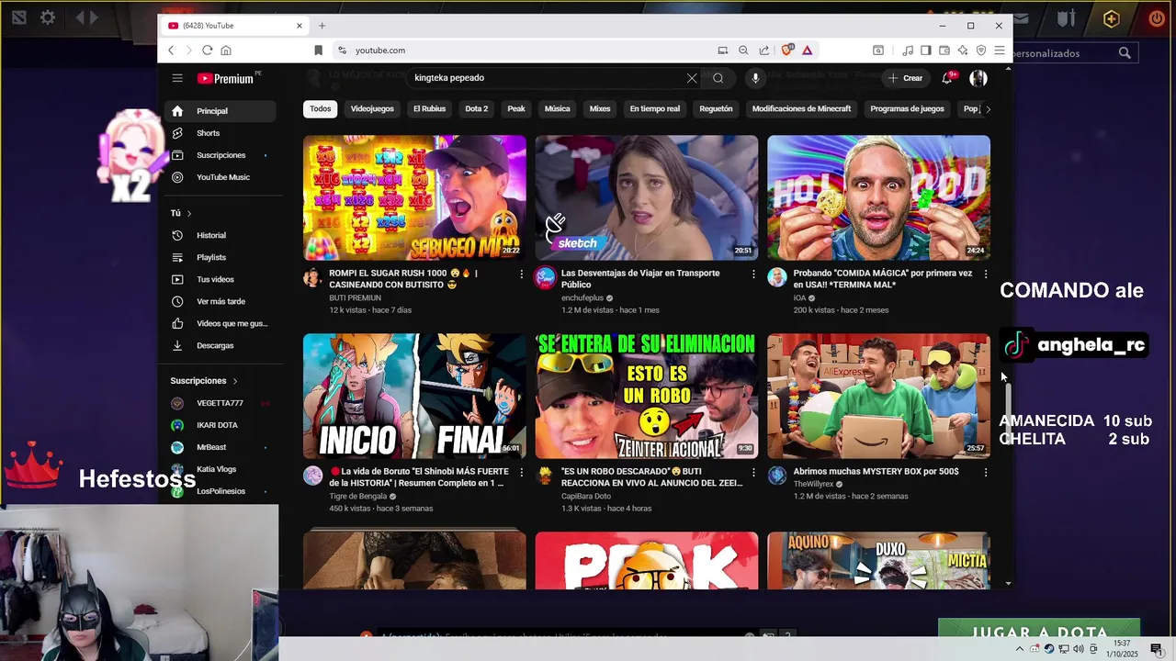Open the account avatar menu
The image size is (1176, 661).
click(x=978, y=78)
